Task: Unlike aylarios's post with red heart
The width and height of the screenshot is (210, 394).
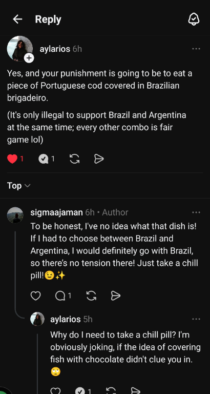Action: (12, 159)
